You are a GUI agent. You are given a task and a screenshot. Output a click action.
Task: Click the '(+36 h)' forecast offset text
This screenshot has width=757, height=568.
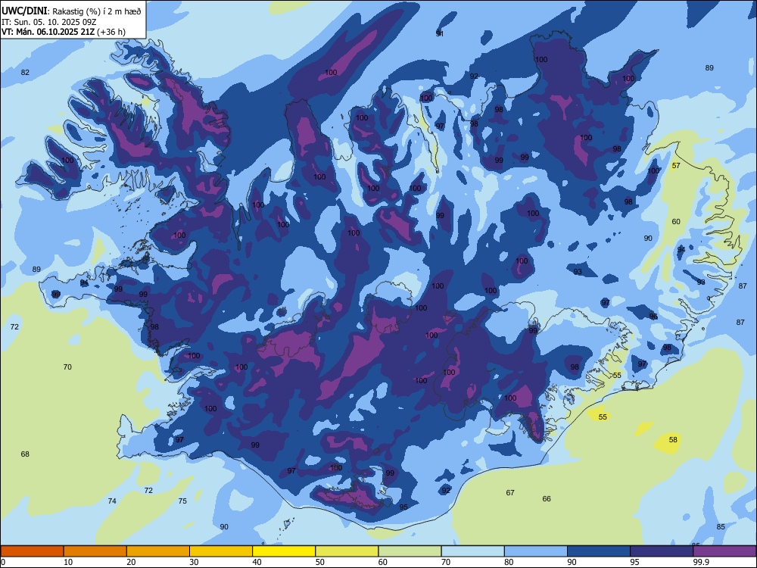point(111,32)
